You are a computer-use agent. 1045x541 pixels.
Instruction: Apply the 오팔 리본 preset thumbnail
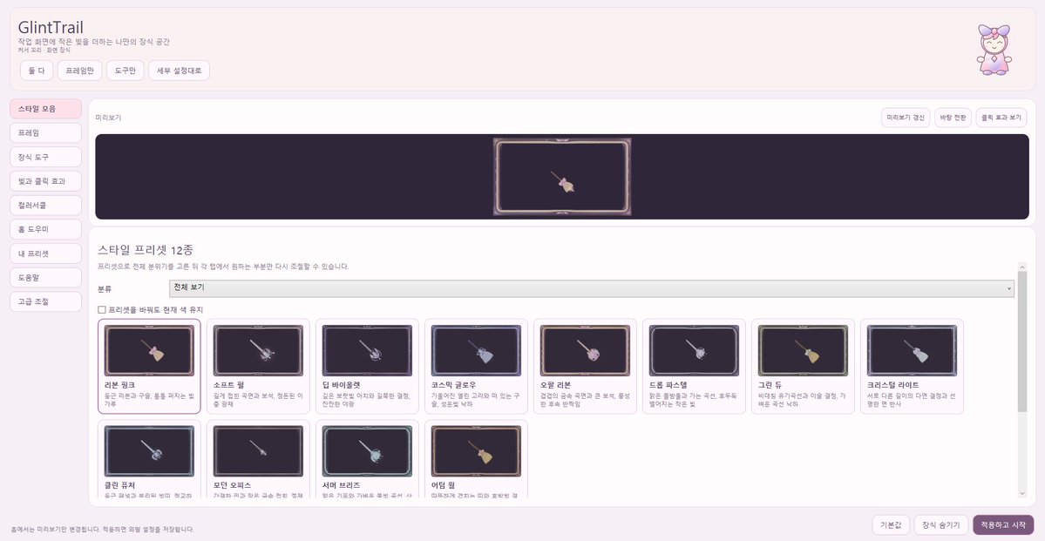[x=585, y=350]
